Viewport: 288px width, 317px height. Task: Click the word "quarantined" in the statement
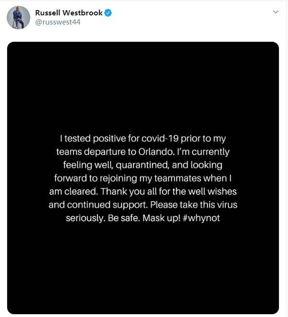[137, 165]
